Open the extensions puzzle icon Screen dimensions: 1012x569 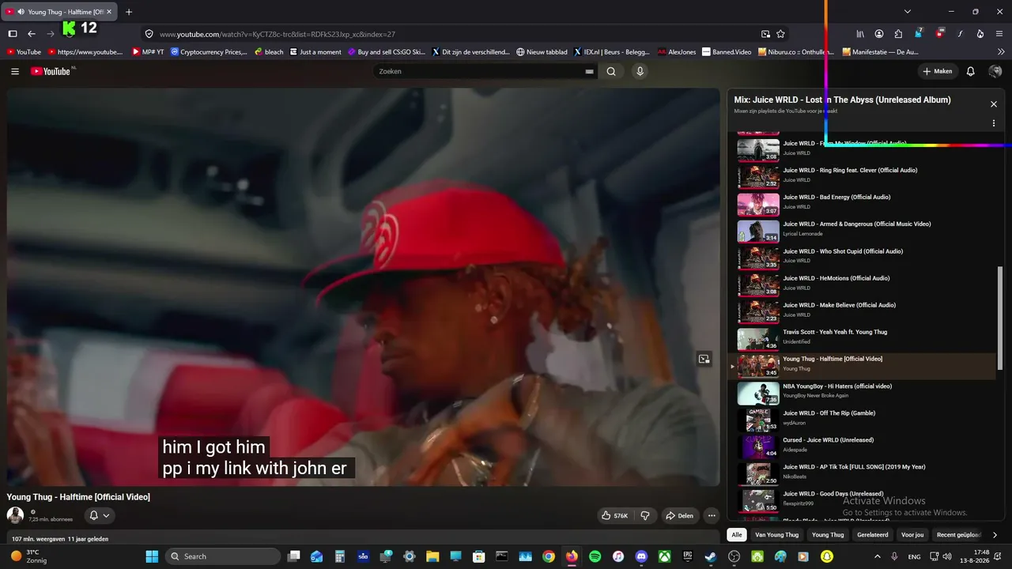[898, 34]
